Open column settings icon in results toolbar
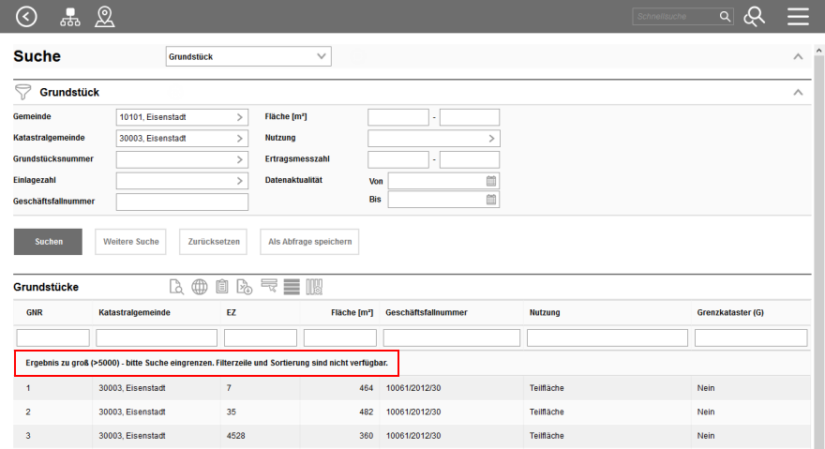 (x=315, y=287)
